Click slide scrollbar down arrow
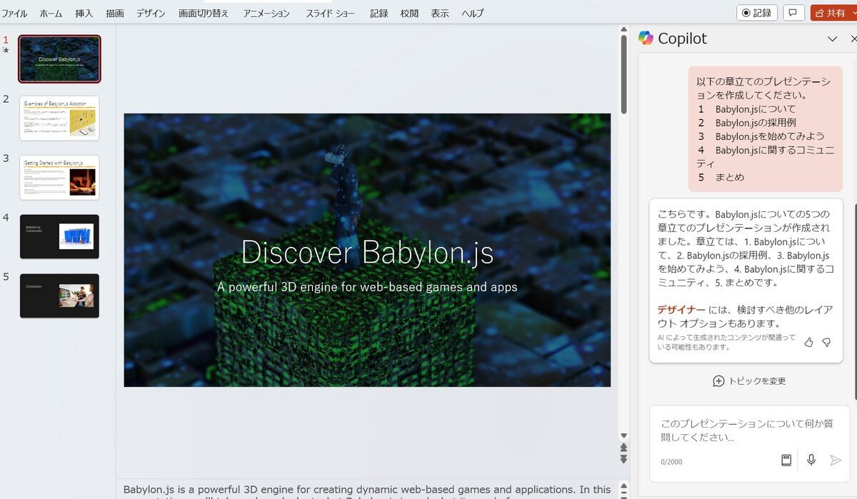The width and height of the screenshot is (857, 499). click(623, 436)
